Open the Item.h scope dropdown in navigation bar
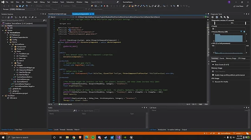251x140 pixels. point(71,17)
